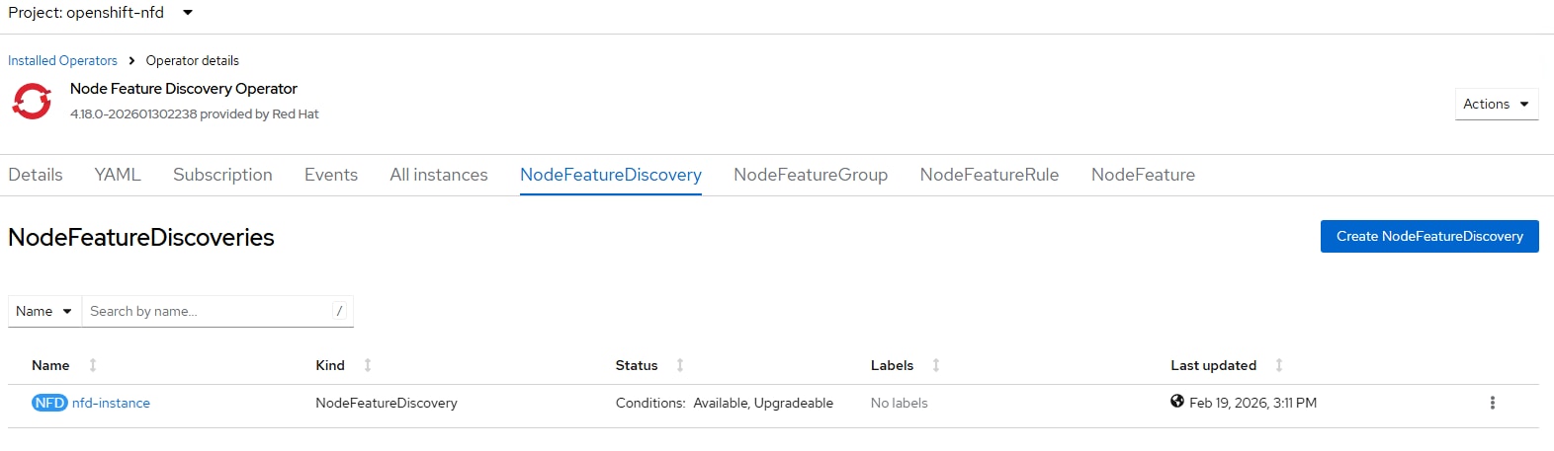The height and width of the screenshot is (451, 1554).
Task: Open the Name filter type dropdown
Action: 44,311
